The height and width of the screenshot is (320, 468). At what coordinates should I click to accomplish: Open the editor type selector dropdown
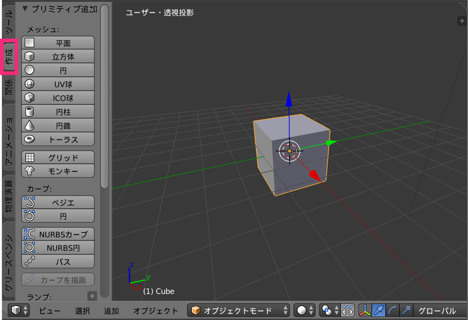pos(19,310)
